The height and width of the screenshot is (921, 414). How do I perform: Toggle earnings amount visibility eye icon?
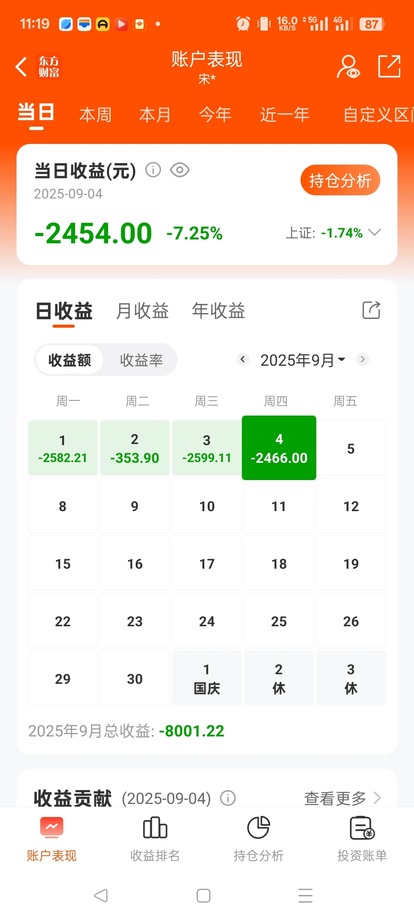179,170
